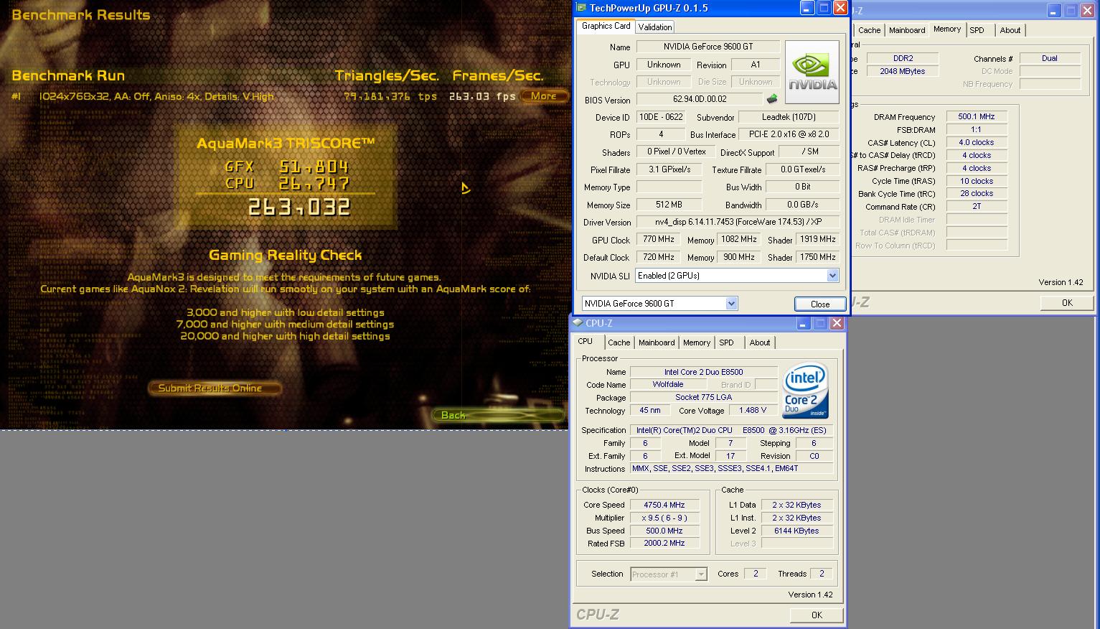Click the NVIDIA logo in GPU-Z

812,72
